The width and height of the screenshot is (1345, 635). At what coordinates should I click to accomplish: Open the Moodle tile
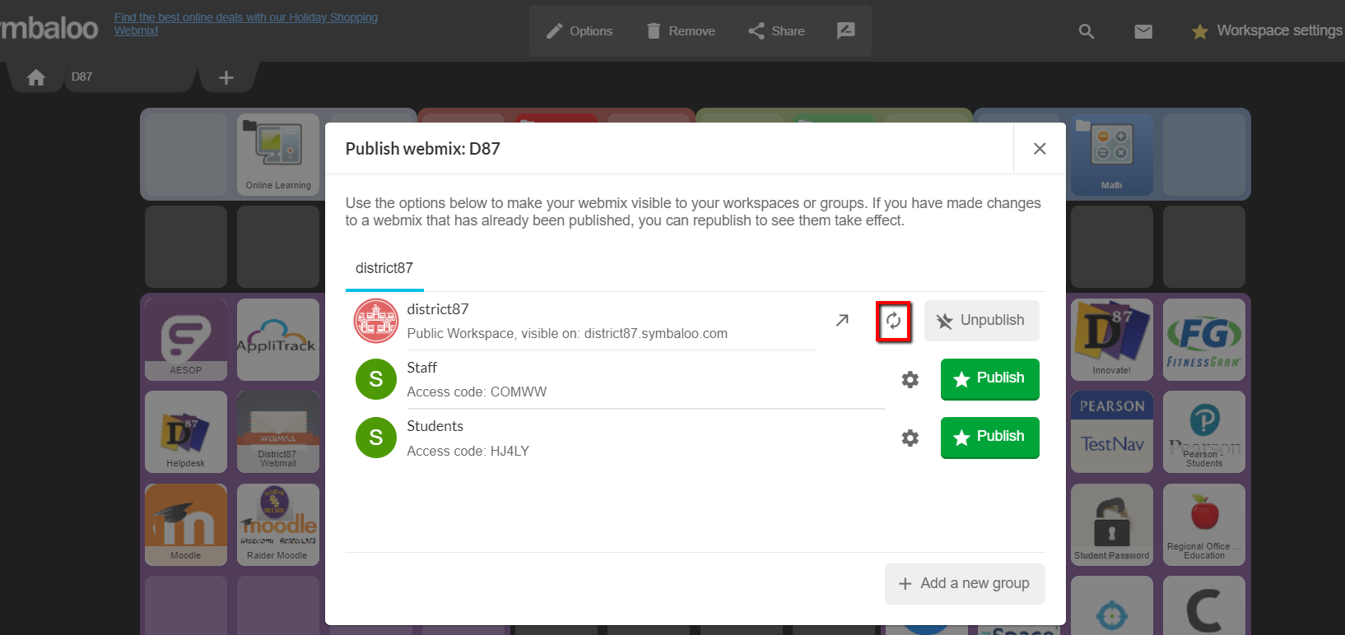[186, 524]
